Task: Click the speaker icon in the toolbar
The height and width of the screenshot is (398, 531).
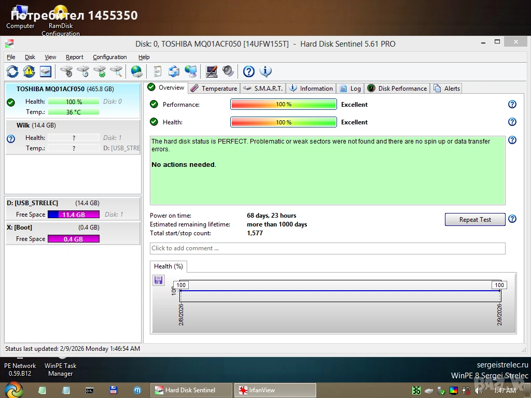Action: (228, 72)
